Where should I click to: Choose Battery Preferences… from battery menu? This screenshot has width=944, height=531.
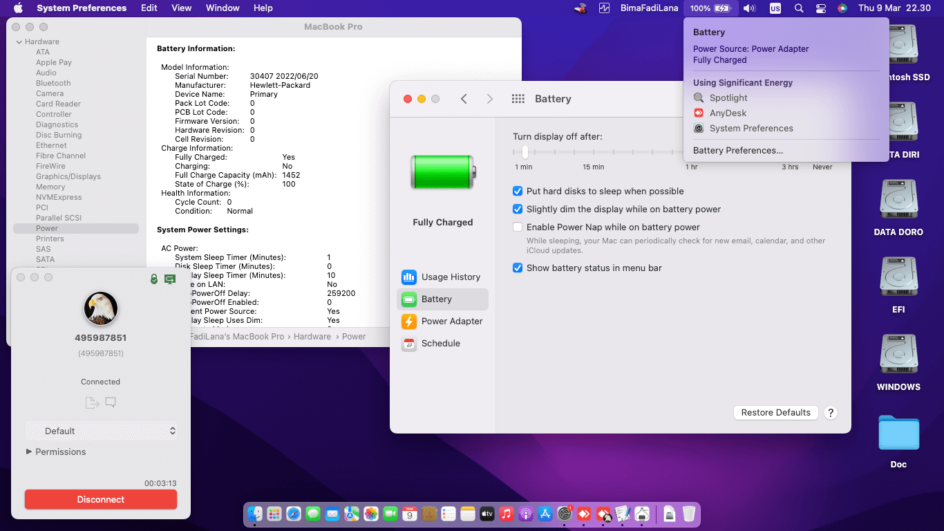tap(738, 151)
